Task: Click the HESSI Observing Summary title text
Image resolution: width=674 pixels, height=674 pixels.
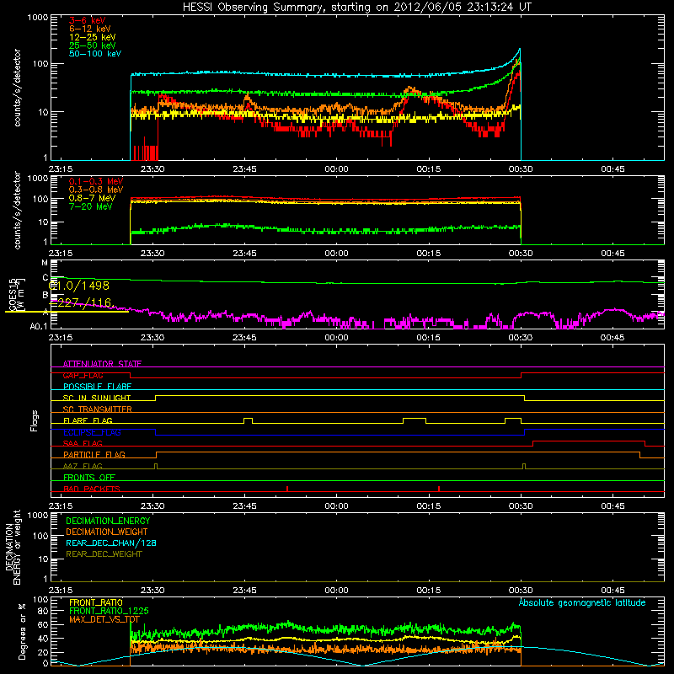Action: click(356, 8)
